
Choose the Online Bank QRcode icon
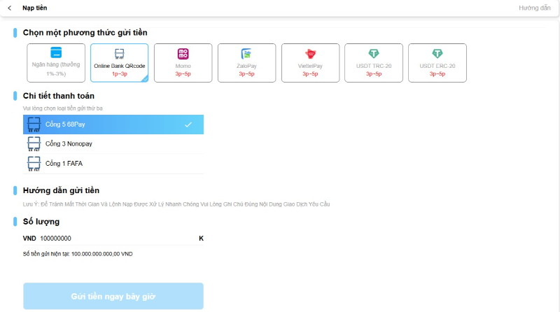(x=119, y=54)
